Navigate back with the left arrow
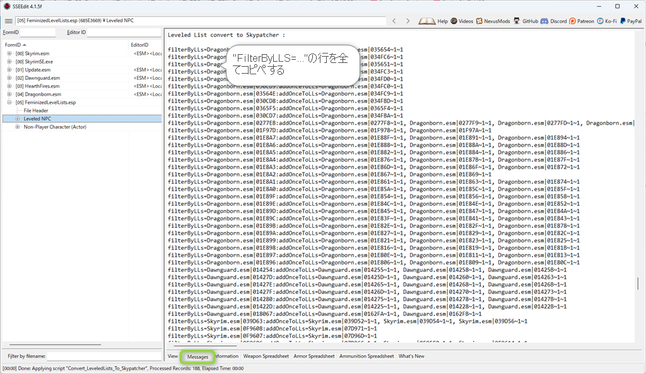 (394, 21)
